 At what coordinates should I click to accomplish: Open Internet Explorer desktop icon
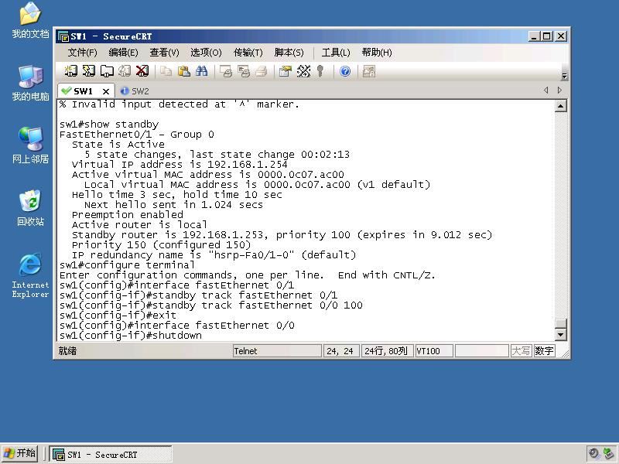click(30, 275)
